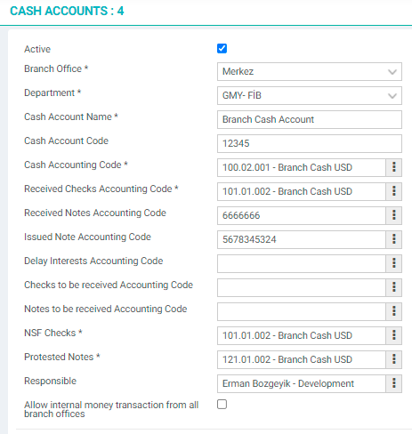Open lookup dots for NSF Checks field
Viewport: 412px width, 434px height.
click(x=394, y=335)
